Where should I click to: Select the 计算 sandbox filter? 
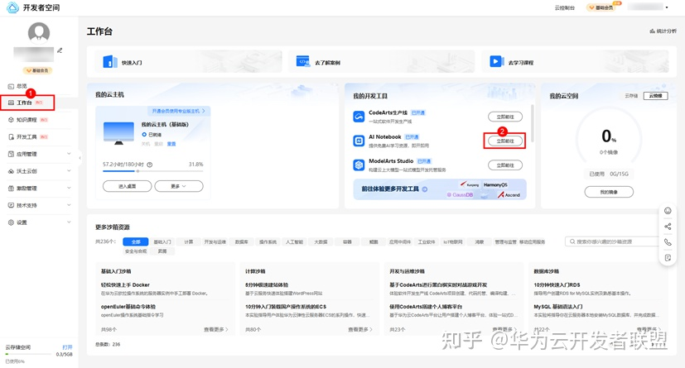point(188,241)
